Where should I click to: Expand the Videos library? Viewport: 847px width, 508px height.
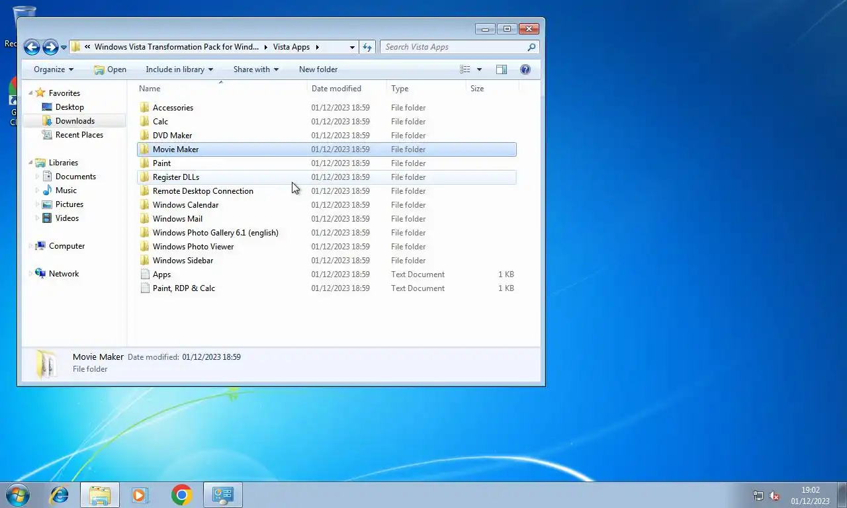coord(37,218)
